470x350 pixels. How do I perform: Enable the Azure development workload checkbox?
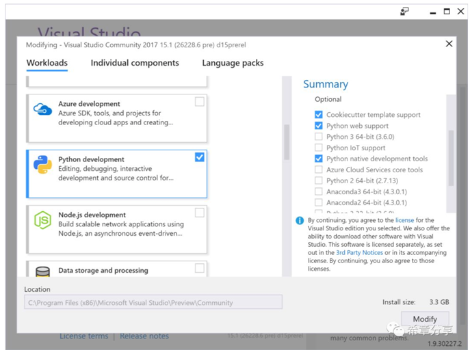pyautogui.click(x=200, y=101)
